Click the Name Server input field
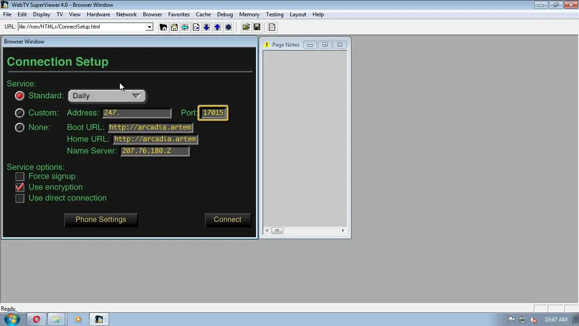The width and height of the screenshot is (579, 326). 155,151
